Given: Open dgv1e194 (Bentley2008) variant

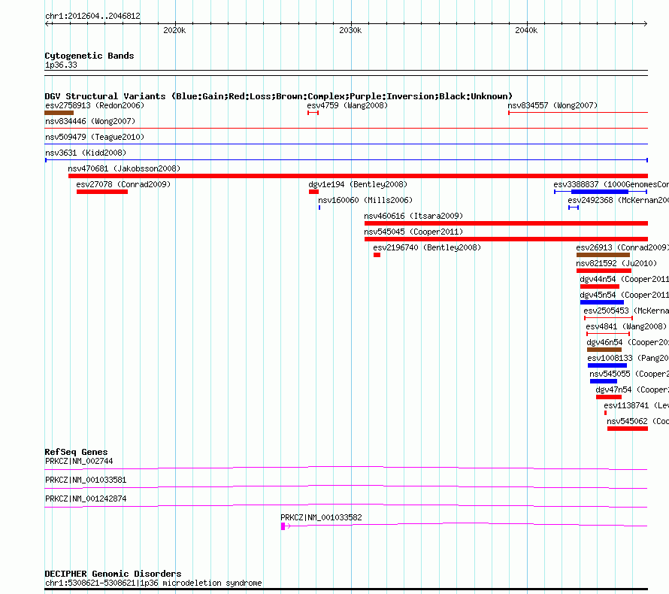Looking at the screenshot, I should point(358,184).
